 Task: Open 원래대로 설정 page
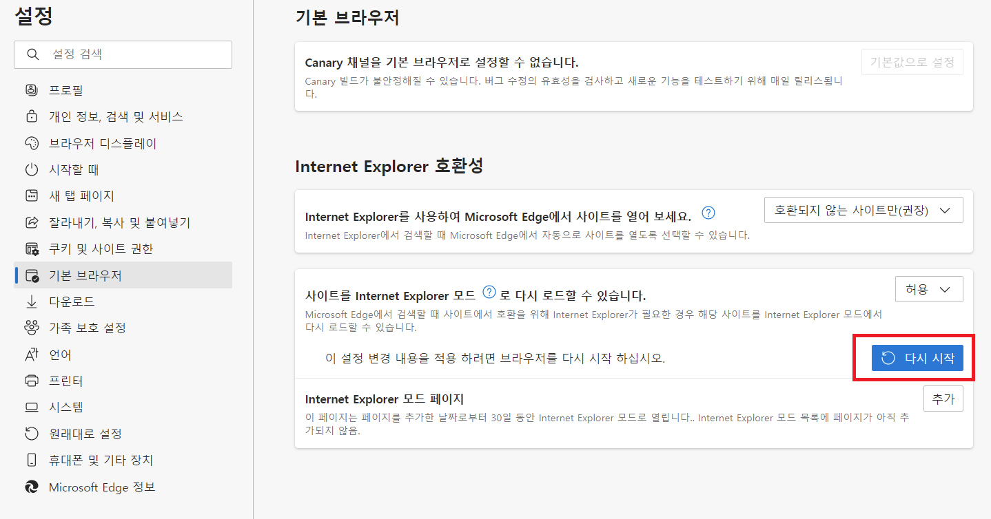pos(123,434)
